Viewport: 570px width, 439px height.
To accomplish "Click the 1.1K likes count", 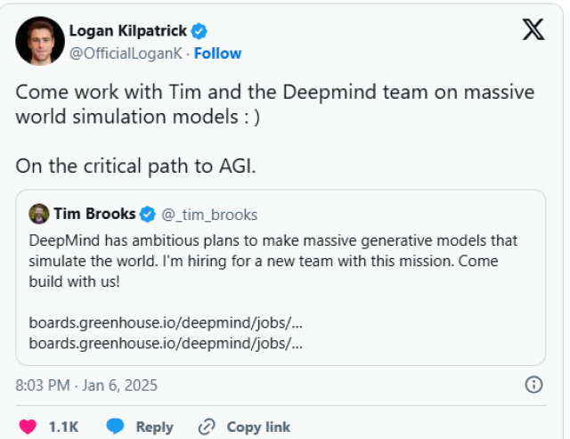I will point(63,427).
